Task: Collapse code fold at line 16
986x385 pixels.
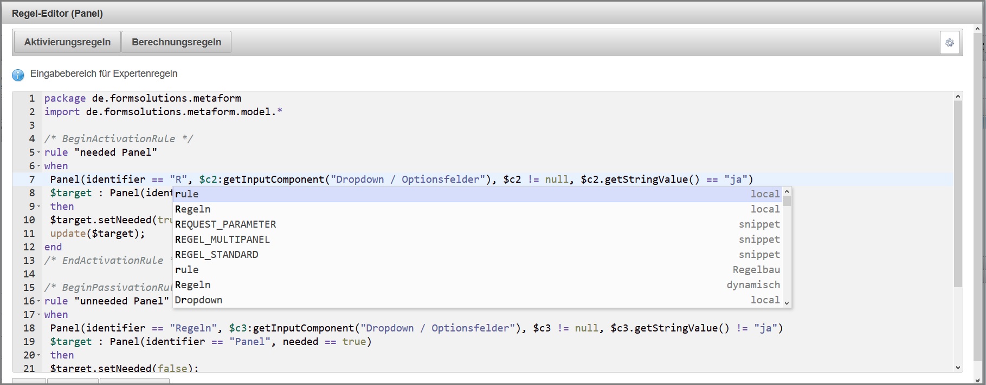Action: coord(38,301)
